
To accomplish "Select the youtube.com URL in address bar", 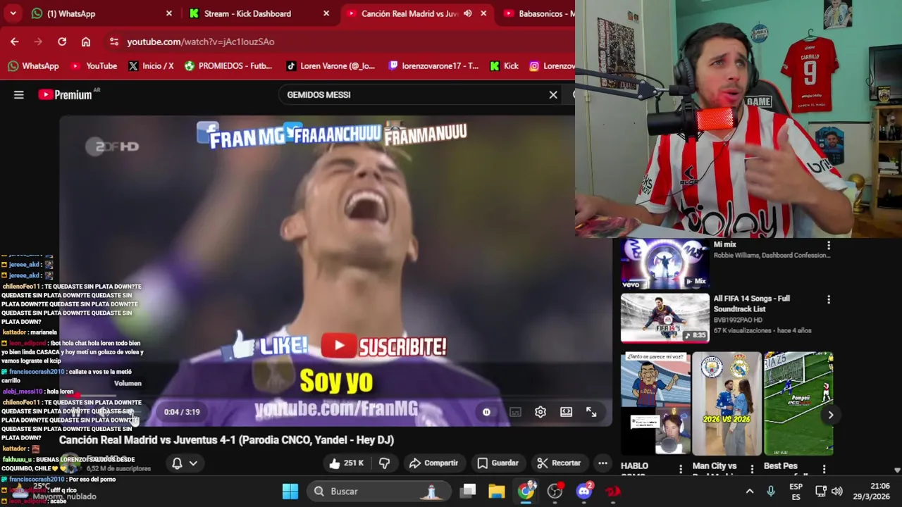I will click(x=201, y=42).
